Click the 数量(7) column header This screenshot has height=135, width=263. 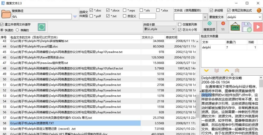click(236, 42)
